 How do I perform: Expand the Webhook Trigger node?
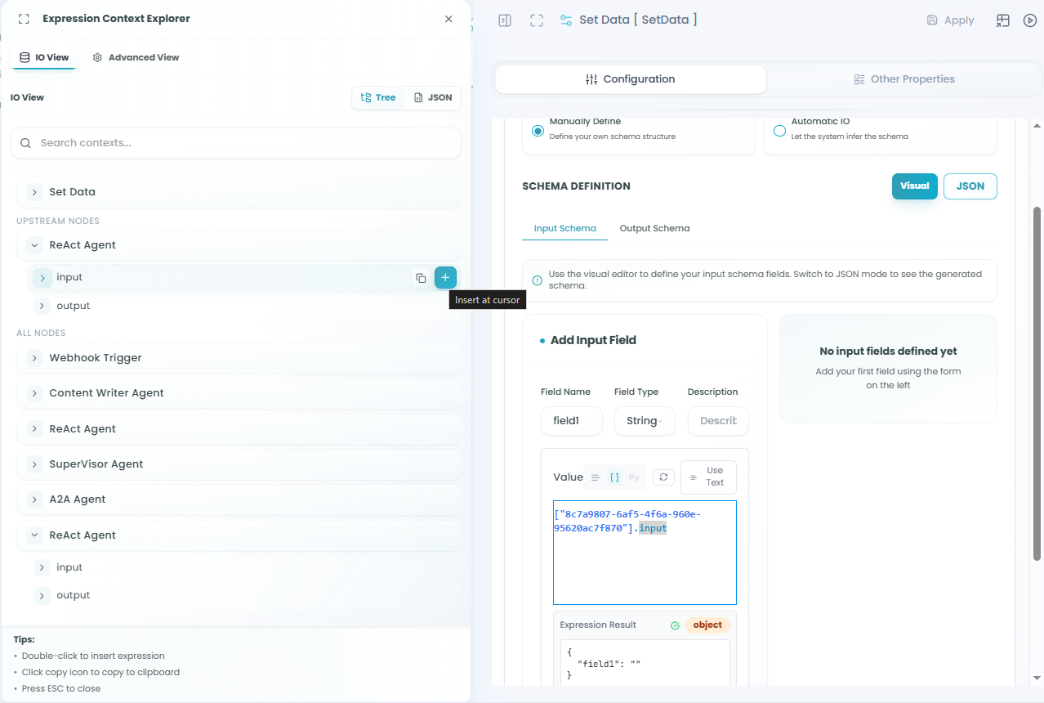coord(34,358)
